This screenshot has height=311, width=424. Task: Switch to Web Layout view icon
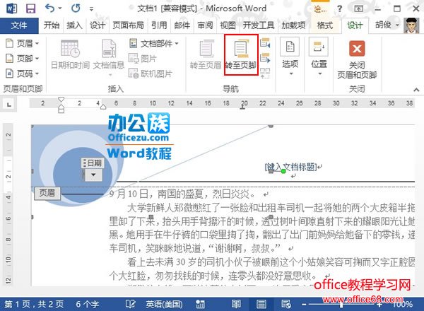(286, 304)
